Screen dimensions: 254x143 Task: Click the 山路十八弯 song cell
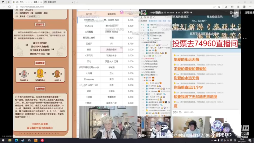[x=111, y=103]
